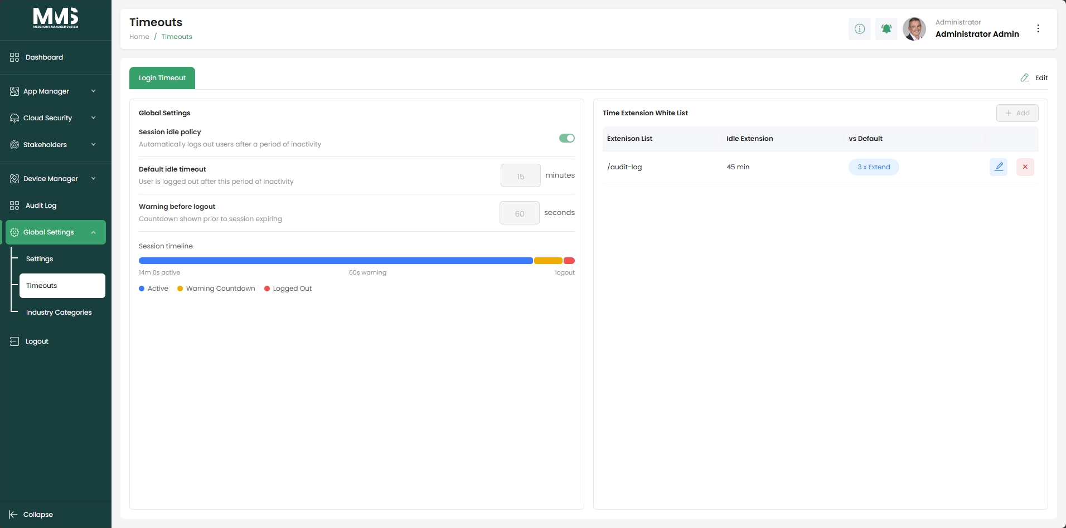Click the Collapse arrow icon
The width and height of the screenshot is (1066, 528).
tap(13, 515)
